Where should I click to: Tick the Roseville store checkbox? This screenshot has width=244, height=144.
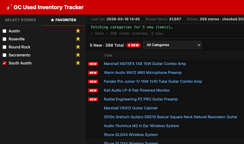click(4, 39)
